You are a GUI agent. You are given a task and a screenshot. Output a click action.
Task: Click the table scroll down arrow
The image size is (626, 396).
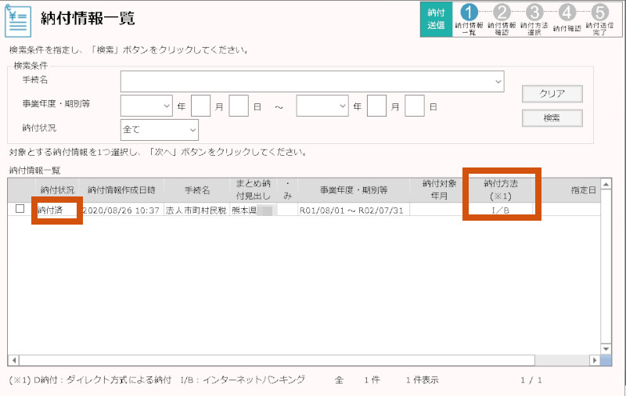[606, 349]
